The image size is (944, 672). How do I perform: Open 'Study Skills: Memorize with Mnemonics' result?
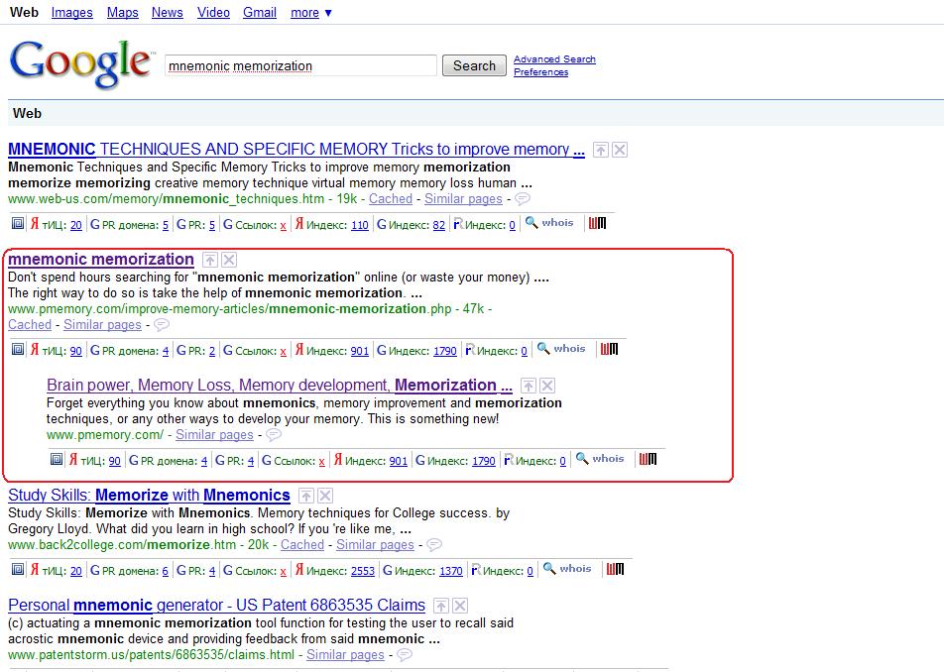149,496
